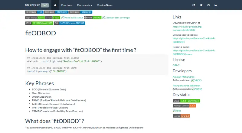Click the downloads 41K badge

click(x=34, y=12)
